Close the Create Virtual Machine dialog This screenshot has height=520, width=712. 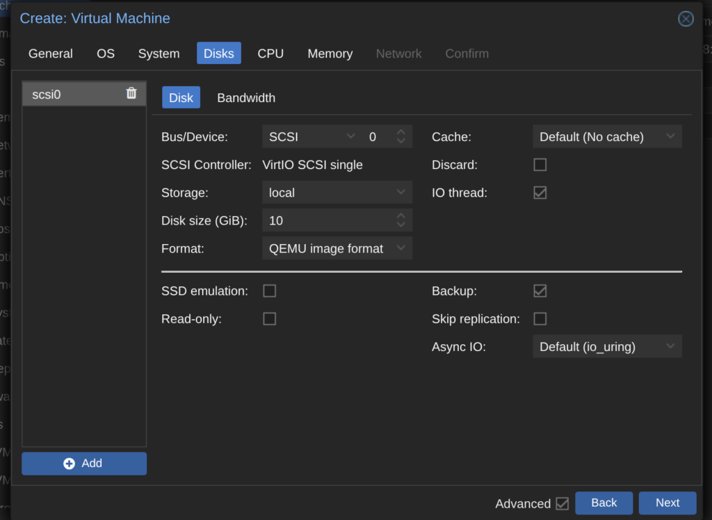pyautogui.click(x=686, y=19)
